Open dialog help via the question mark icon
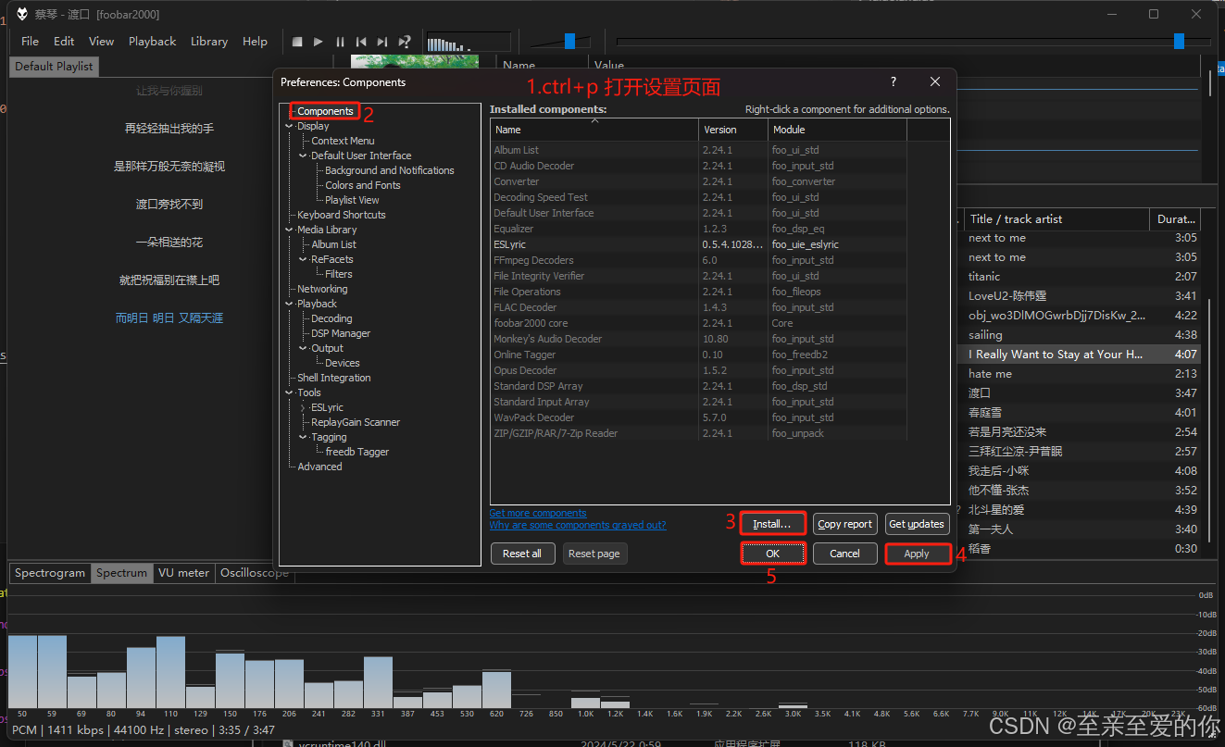The height and width of the screenshot is (747, 1225). (x=893, y=81)
